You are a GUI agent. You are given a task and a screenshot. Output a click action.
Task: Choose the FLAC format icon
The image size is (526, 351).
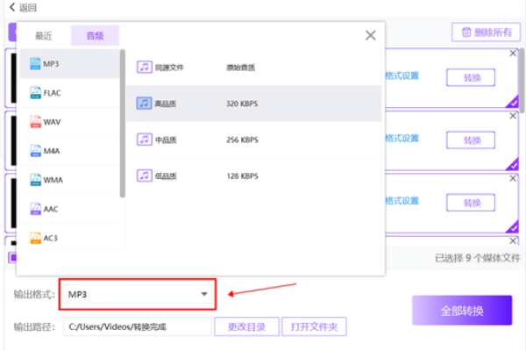[36, 92]
